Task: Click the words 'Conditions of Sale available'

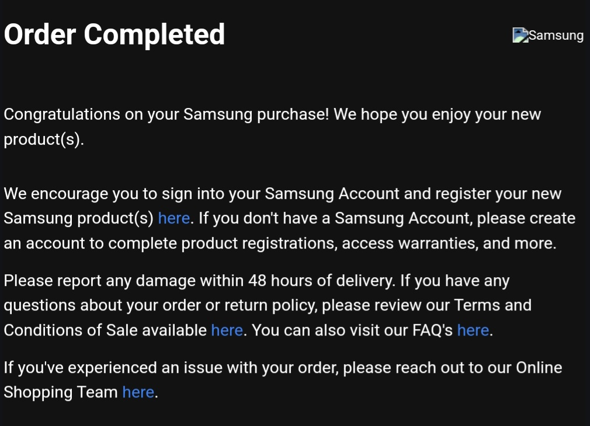Action: [x=105, y=330]
